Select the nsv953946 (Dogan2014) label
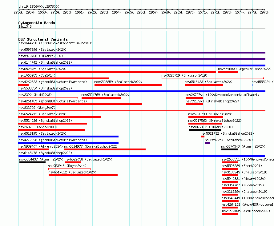Viewport: 274px width, 226px height. pos(67,166)
